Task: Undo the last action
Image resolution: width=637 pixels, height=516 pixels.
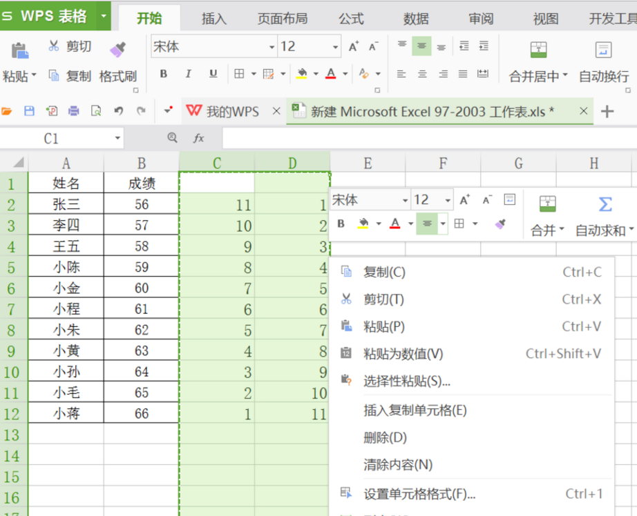Action: point(119,111)
